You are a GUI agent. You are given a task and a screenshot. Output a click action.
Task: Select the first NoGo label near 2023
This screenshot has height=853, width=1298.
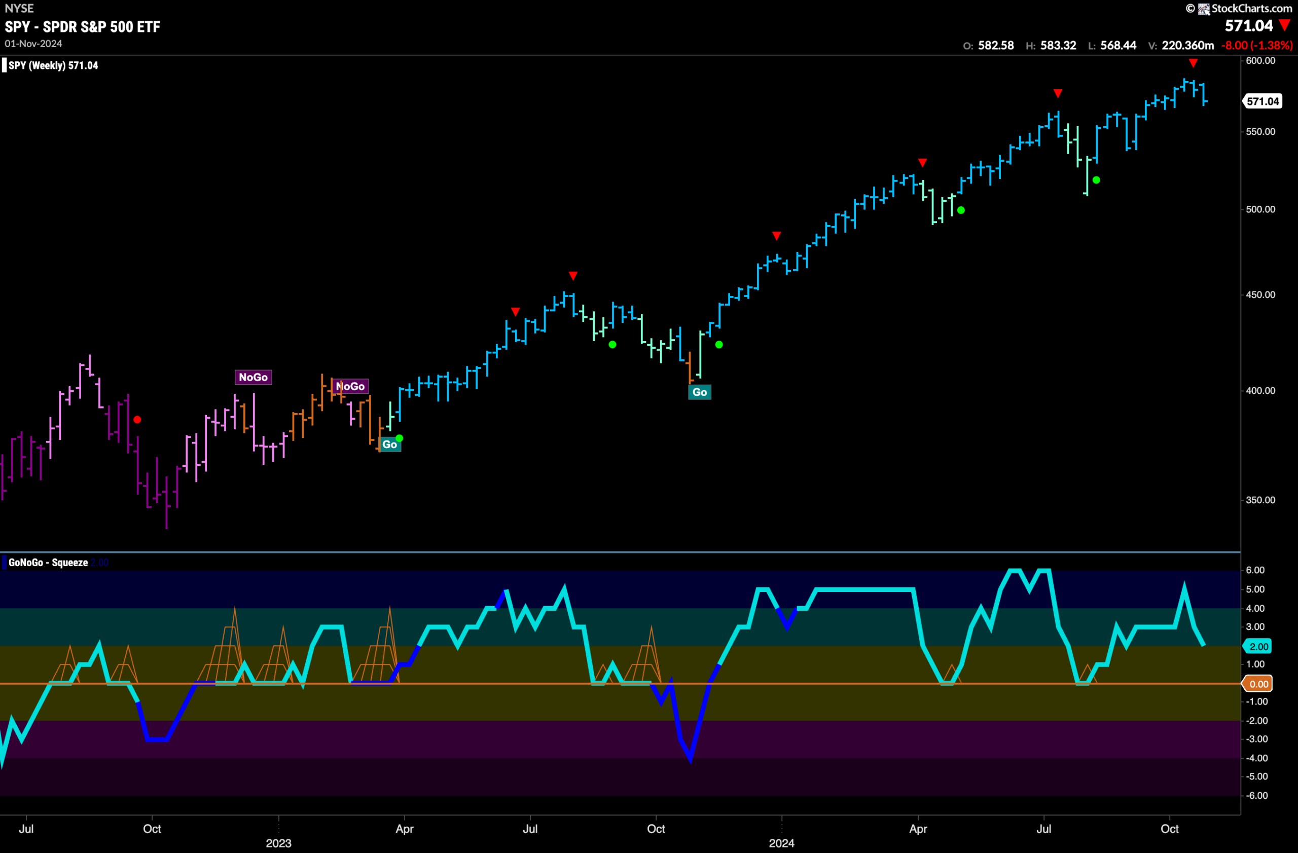[253, 377]
